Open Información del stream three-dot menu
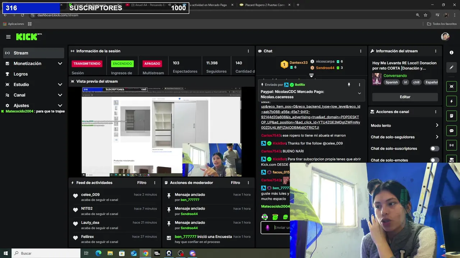Screen dimensions: 460x258 point(436,51)
